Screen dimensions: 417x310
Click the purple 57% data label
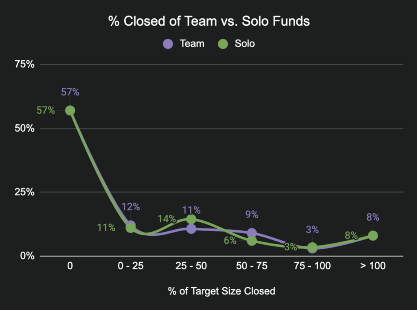(x=70, y=92)
